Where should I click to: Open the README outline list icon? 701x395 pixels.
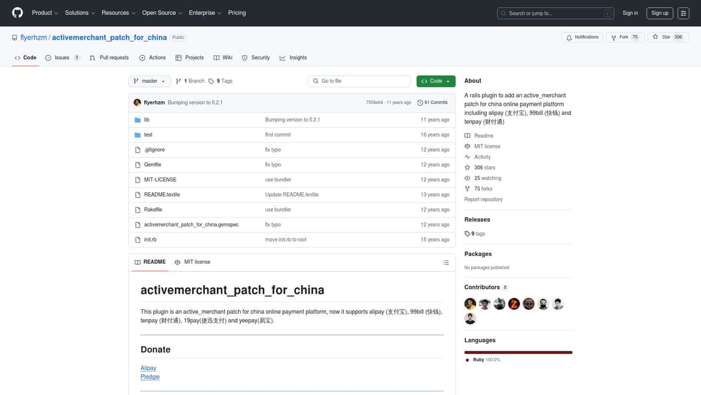point(446,262)
